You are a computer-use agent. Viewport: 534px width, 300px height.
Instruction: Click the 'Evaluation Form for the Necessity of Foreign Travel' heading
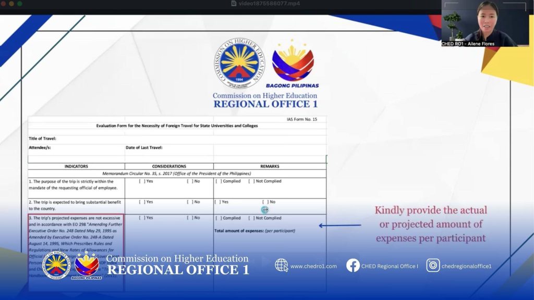point(177,126)
